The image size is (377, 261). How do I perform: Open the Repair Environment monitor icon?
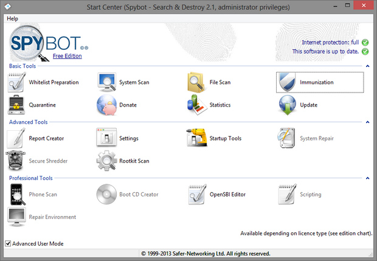pos(16,217)
